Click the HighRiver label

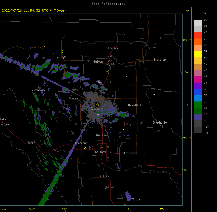(108, 187)
